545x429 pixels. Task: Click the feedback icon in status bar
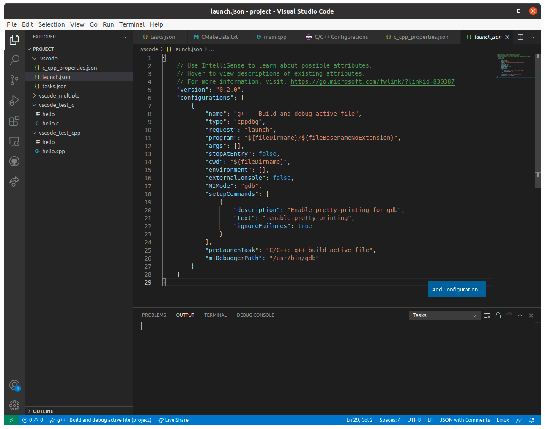pos(519,420)
